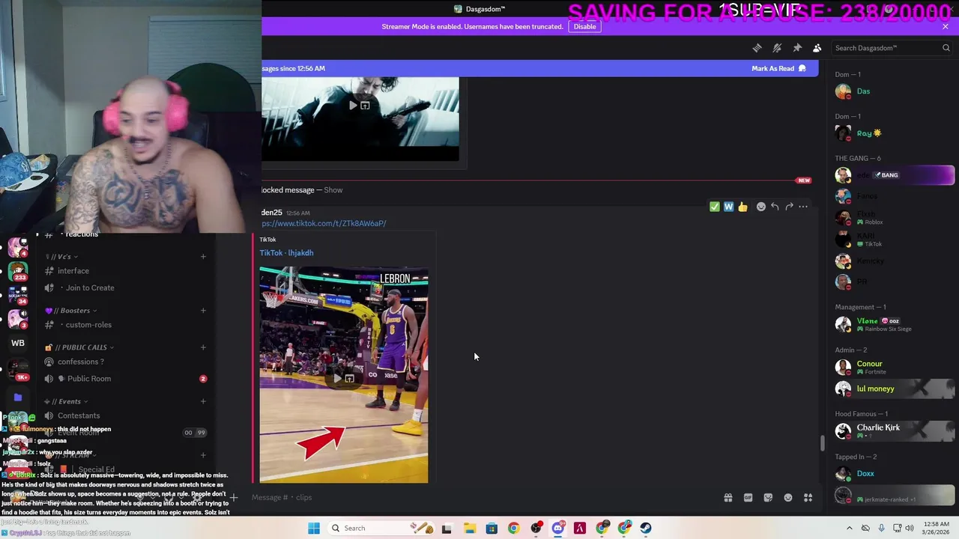This screenshot has height=539, width=959.
Task: Open server with 233 notification badge
Action: pyautogui.click(x=18, y=270)
